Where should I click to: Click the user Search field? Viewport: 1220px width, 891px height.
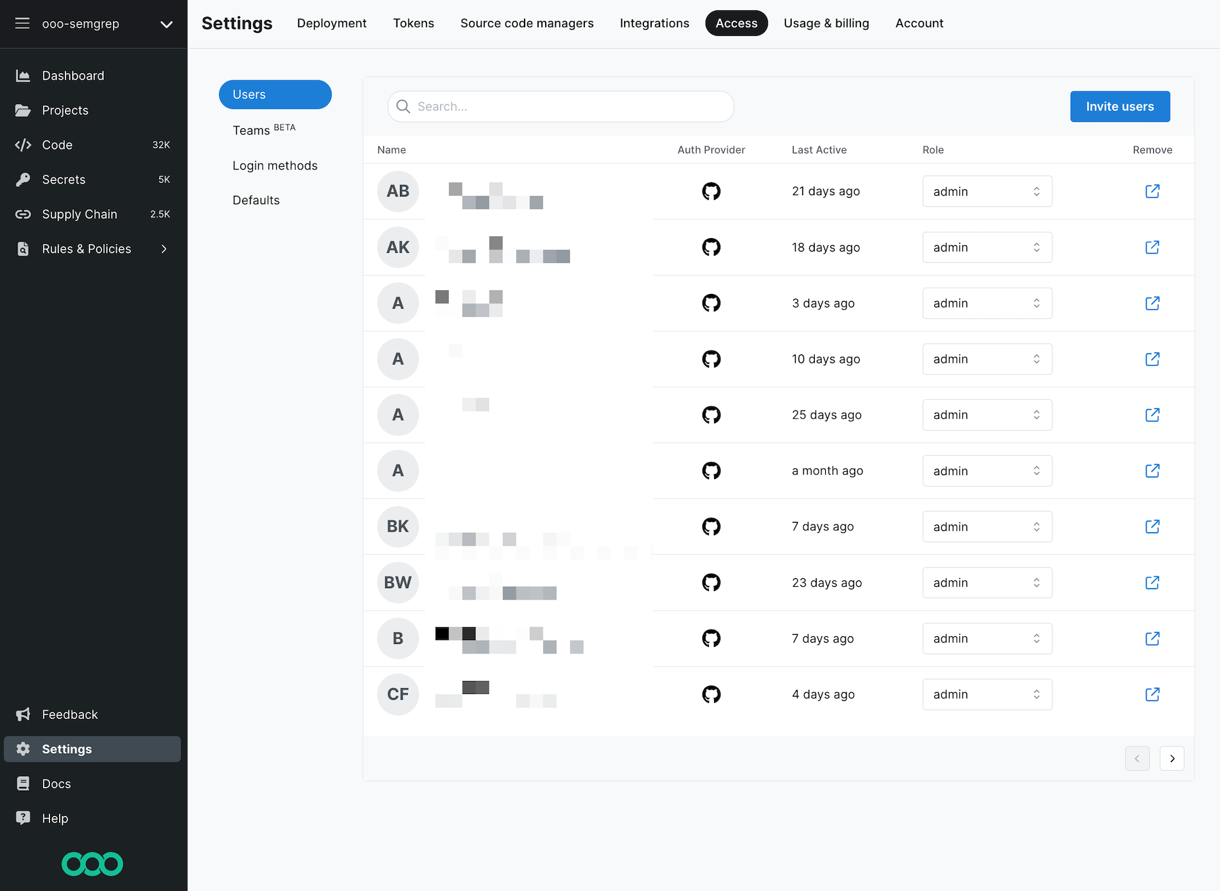(561, 107)
